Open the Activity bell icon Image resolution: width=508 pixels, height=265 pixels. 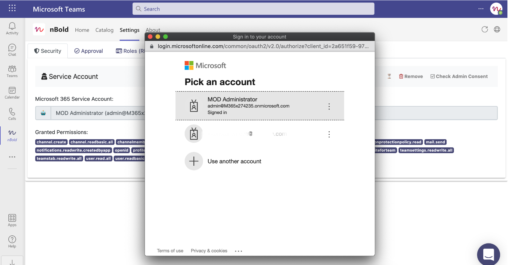coord(12,28)
